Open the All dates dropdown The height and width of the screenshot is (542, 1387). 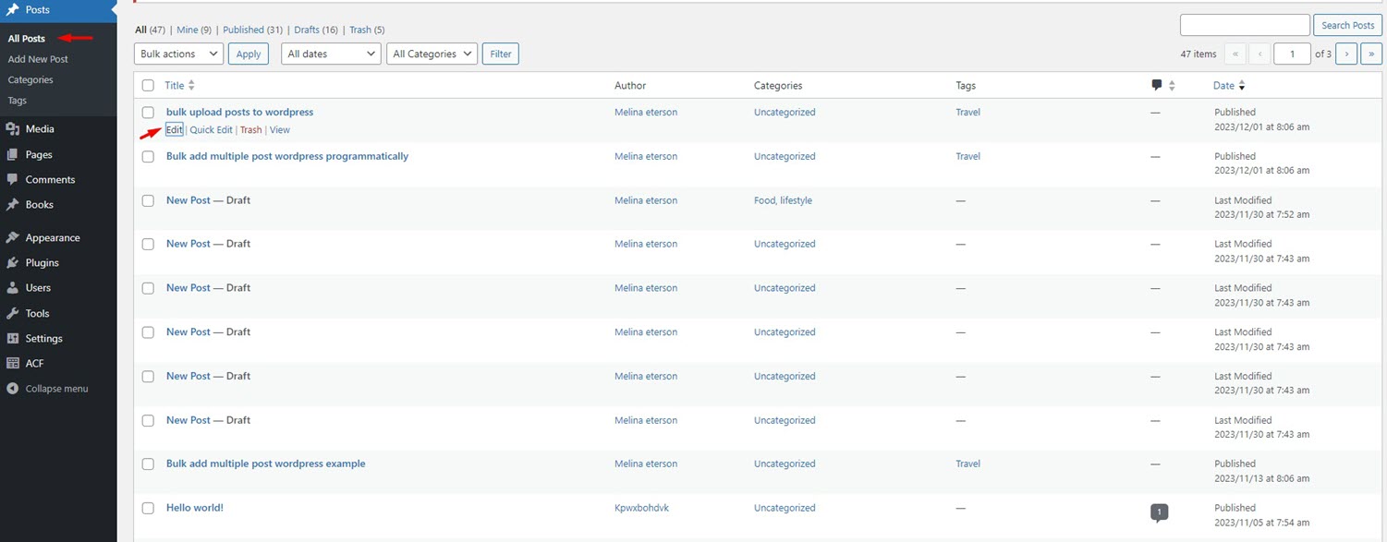[x=331, y=54]
